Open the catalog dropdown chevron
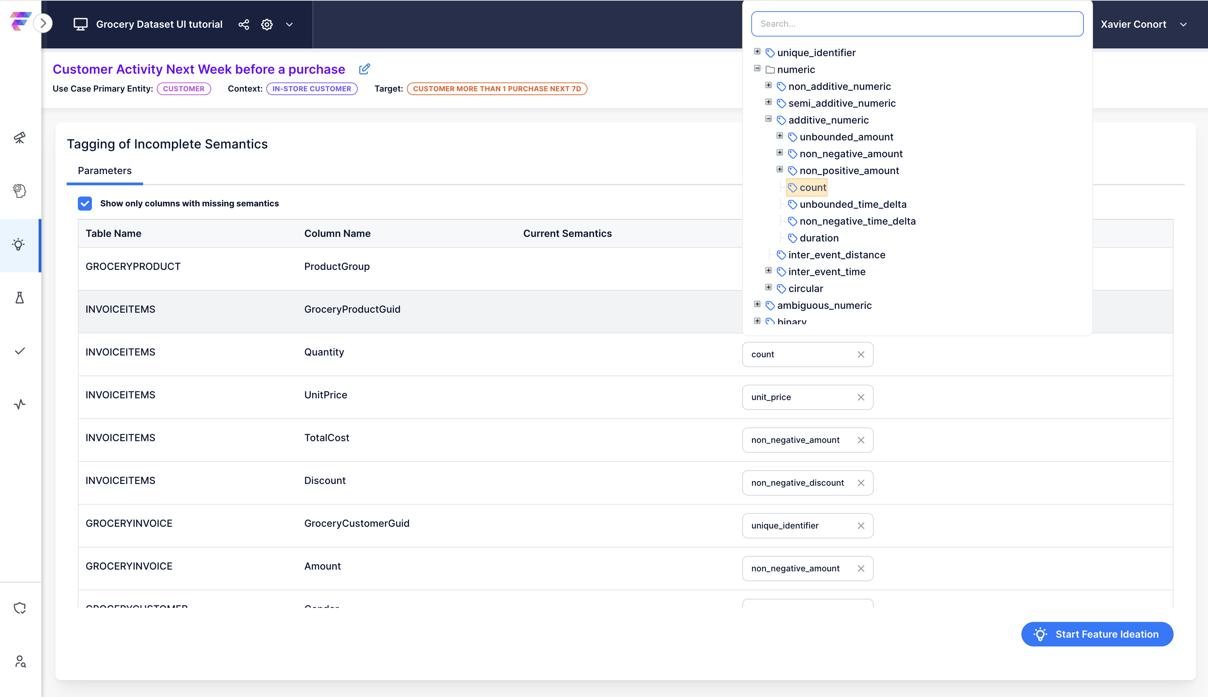 tap(289, 25)
